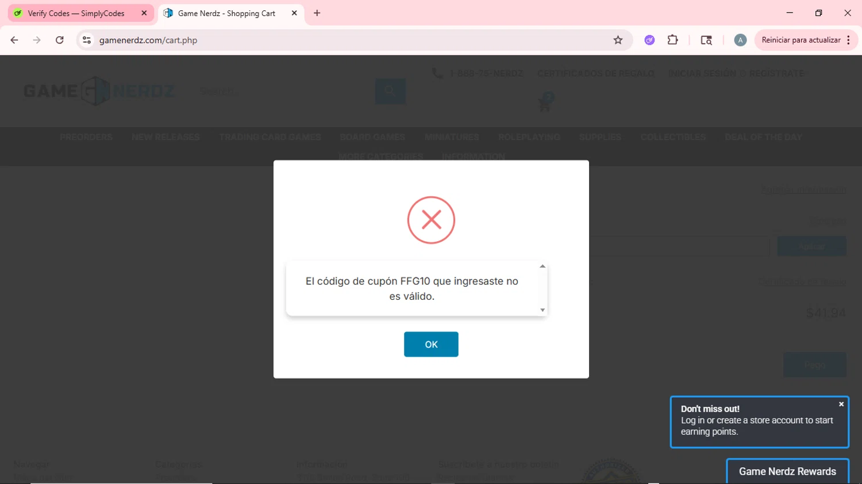
Task: Open Roleplaying menu
Action: tap(529, 137)
